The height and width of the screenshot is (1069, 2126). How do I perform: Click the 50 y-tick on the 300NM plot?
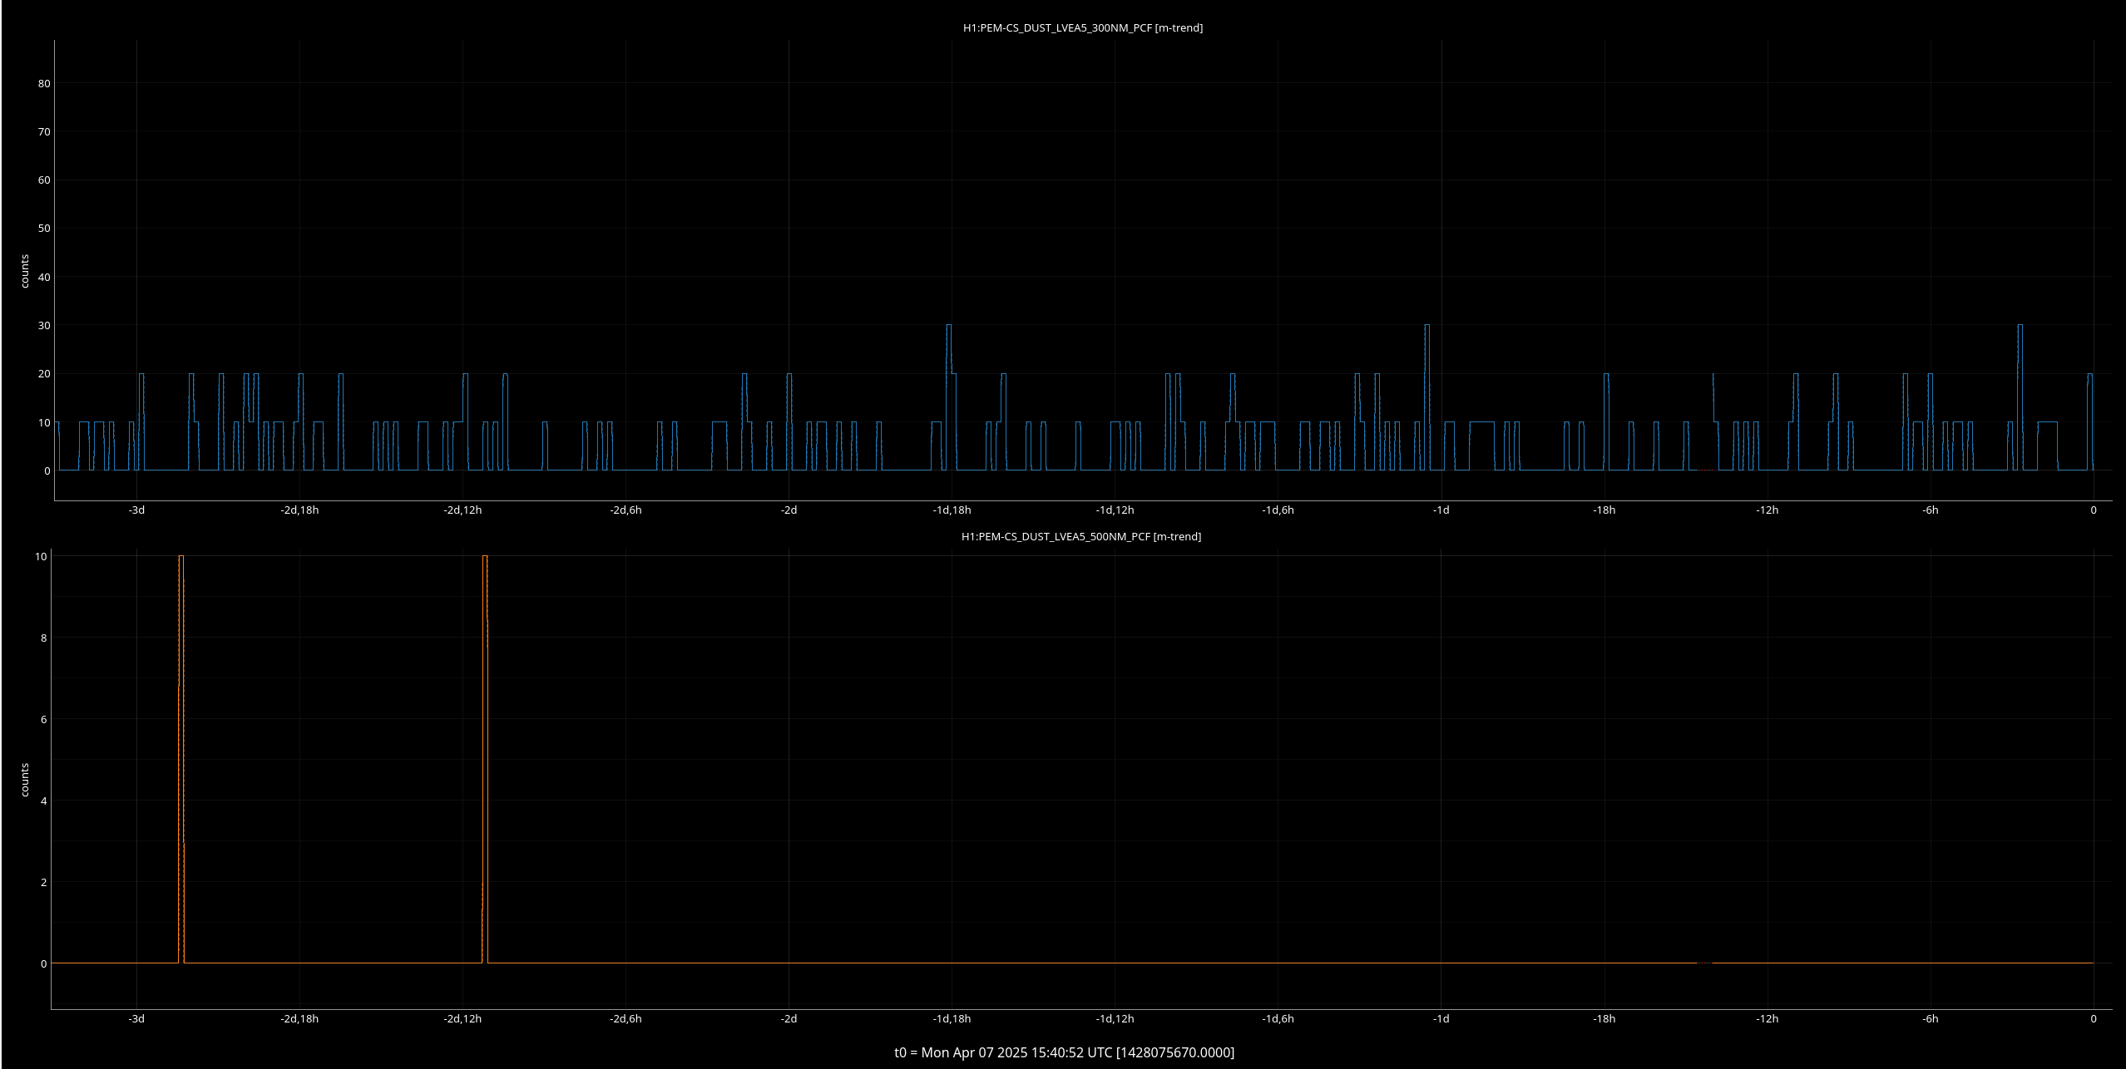point(44,228)
